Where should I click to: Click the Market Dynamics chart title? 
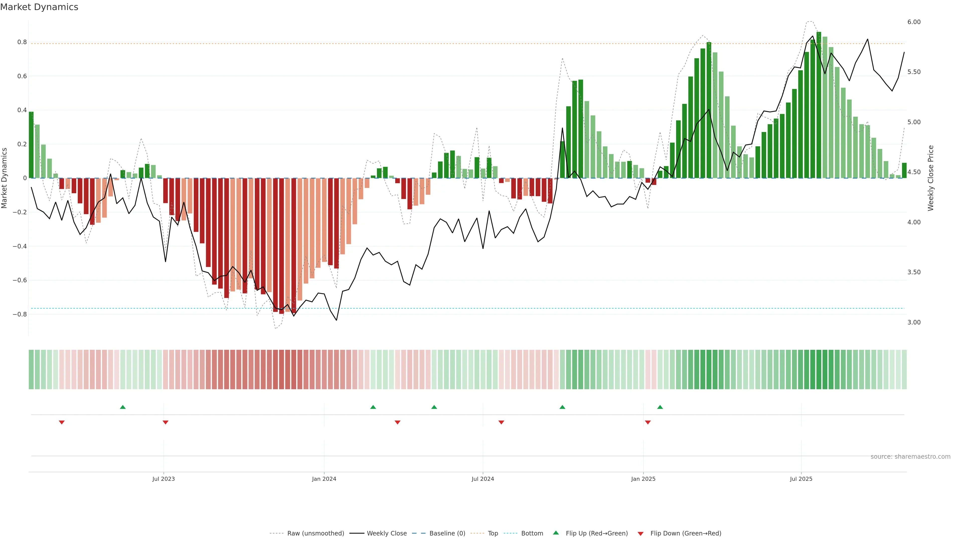coord(39,7)
